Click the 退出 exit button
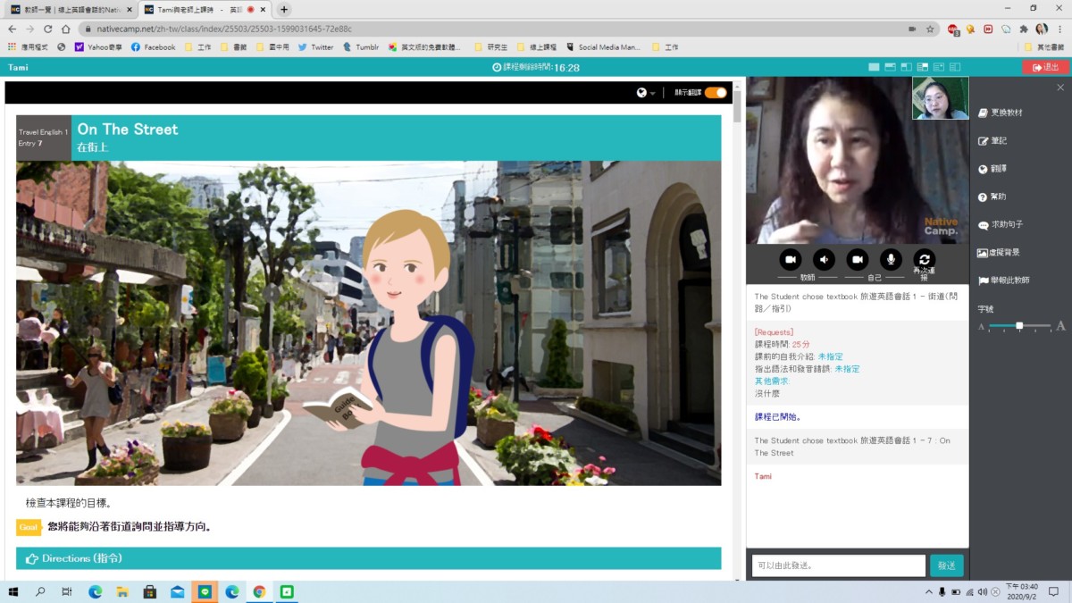1072x603 pixels. (x=1045, y=67)
